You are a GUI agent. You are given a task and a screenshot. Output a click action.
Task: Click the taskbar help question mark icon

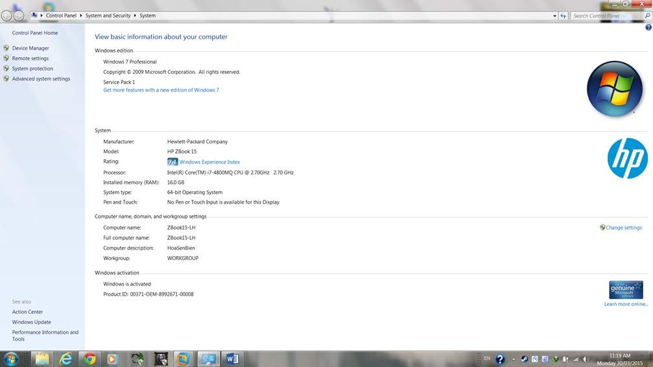click(500, 359)
